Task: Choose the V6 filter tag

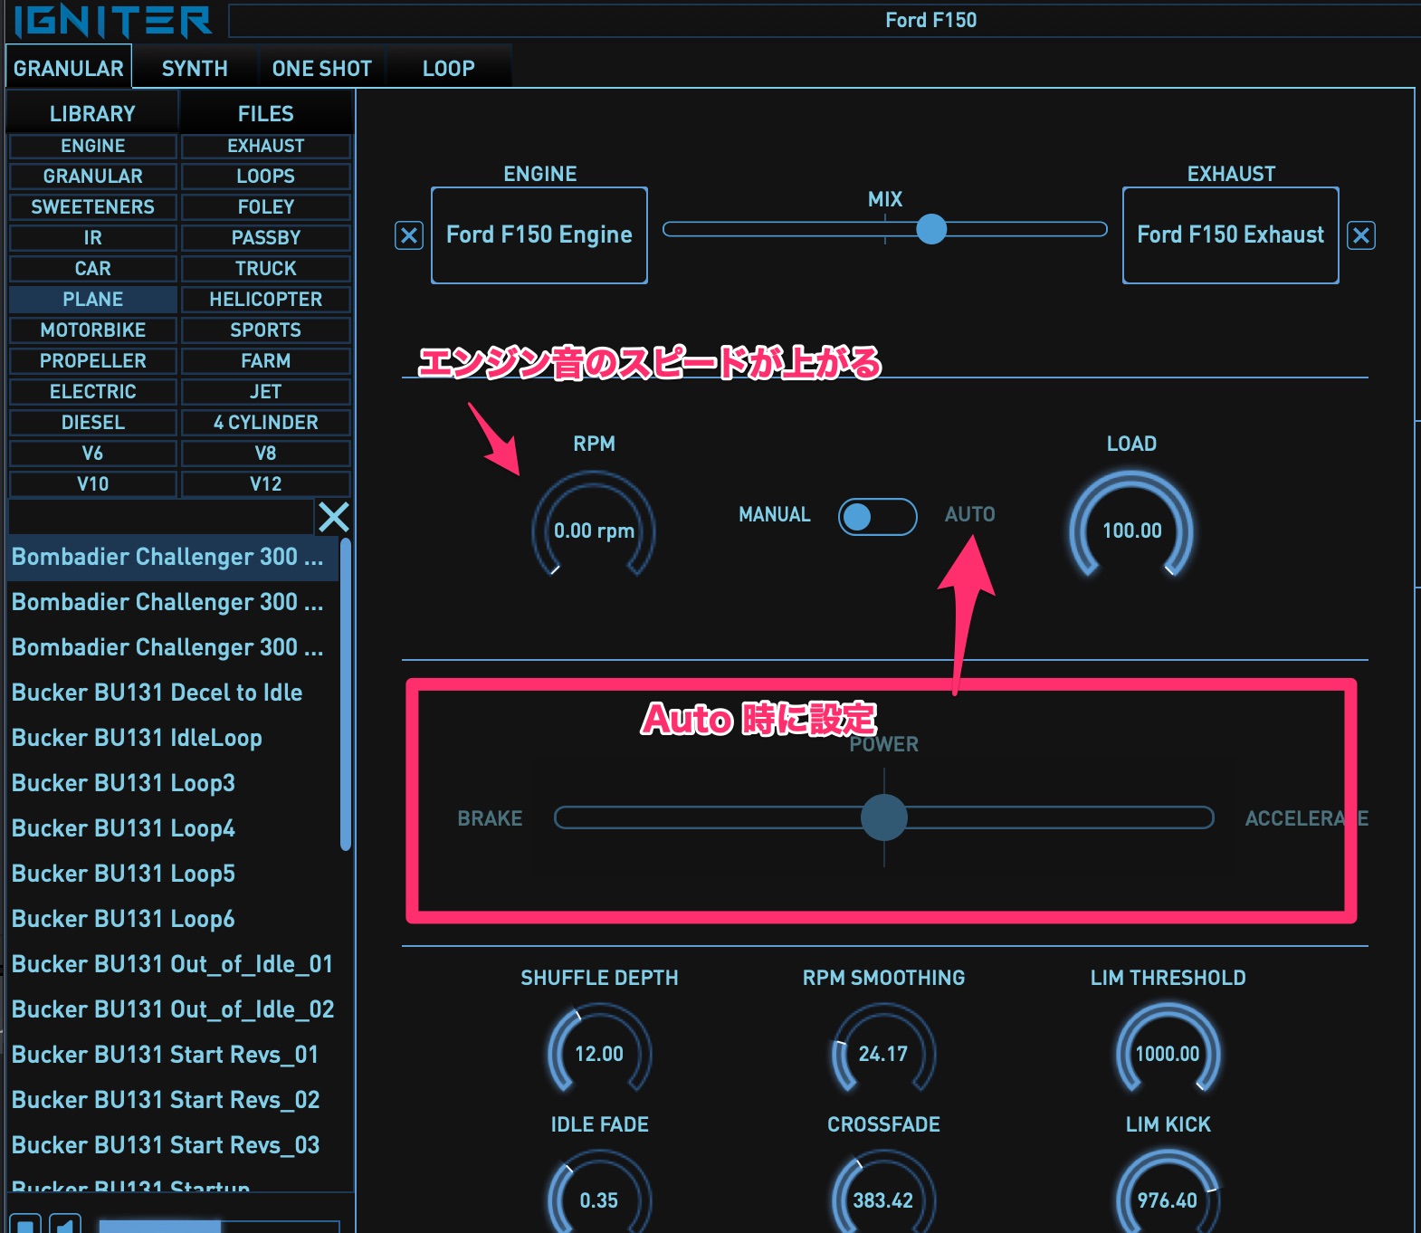Action: (93, 454)
